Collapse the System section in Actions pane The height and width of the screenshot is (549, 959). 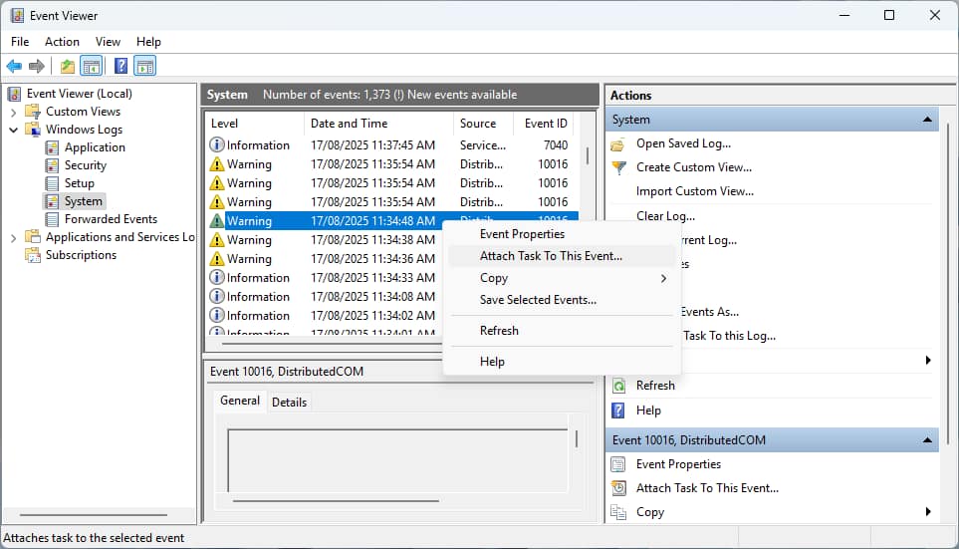tap(927, 120)
